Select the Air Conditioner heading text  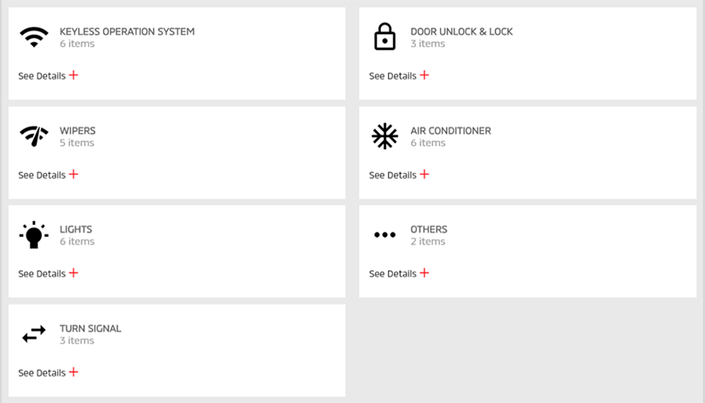[x=450, y=130]
